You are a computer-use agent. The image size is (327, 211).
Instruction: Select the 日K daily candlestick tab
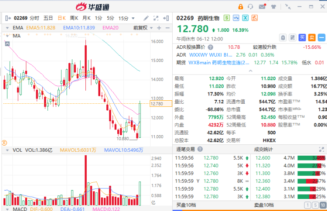[62, 18]
